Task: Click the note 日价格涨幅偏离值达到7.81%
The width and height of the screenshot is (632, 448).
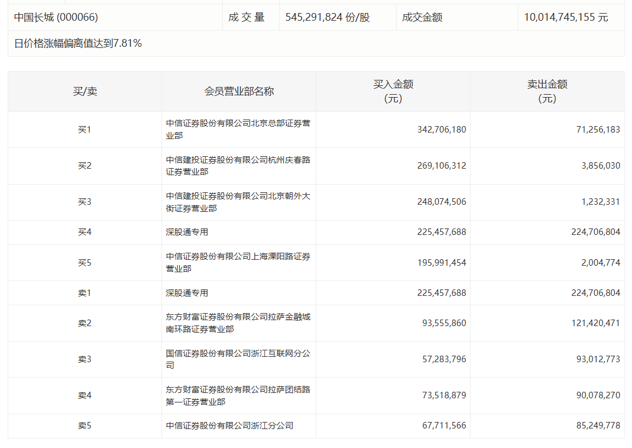Action: [78, 44]
